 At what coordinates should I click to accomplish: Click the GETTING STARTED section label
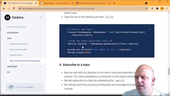pos(16,27)
